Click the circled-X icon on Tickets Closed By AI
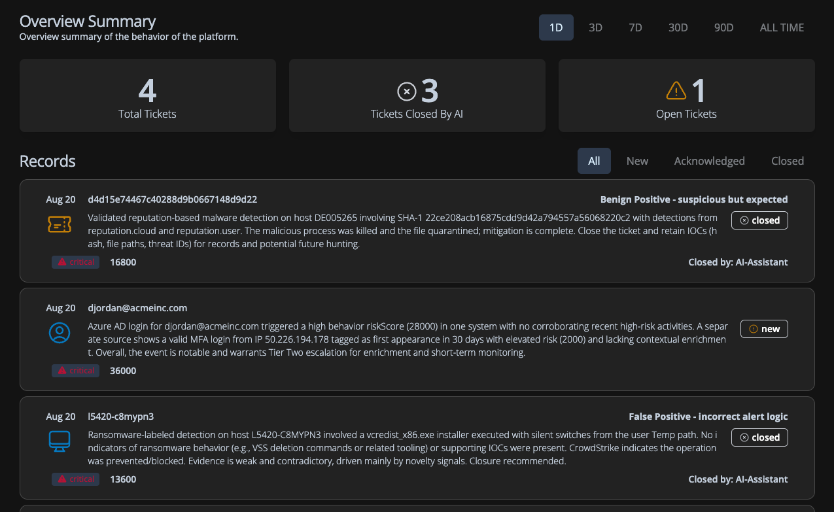 tap(408, 90)
